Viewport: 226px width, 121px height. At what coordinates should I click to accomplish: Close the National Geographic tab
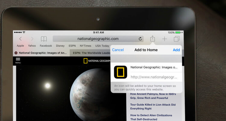(x=16, y=53)
